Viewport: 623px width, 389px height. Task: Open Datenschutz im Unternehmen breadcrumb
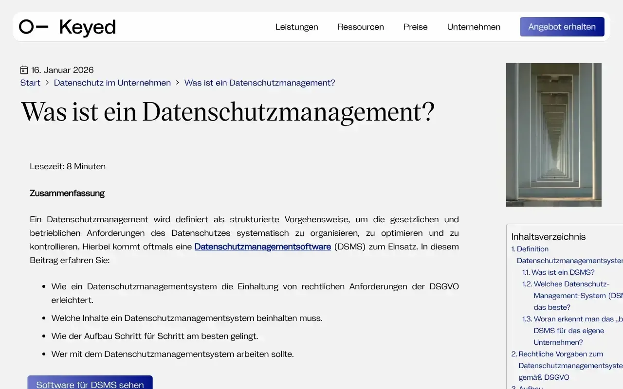pyautogui.click(x=112, y=83)
